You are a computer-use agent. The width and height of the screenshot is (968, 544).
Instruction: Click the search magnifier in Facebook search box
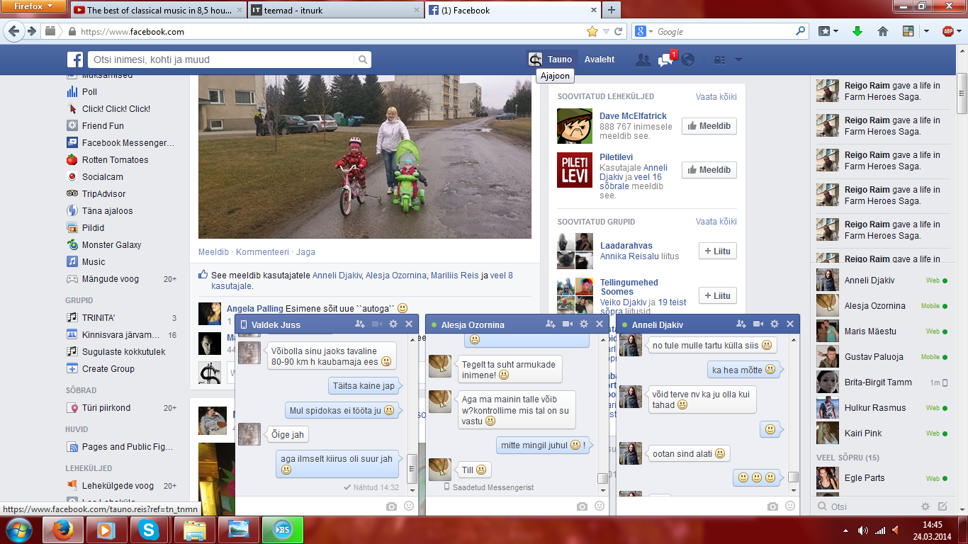pos(363,60)
